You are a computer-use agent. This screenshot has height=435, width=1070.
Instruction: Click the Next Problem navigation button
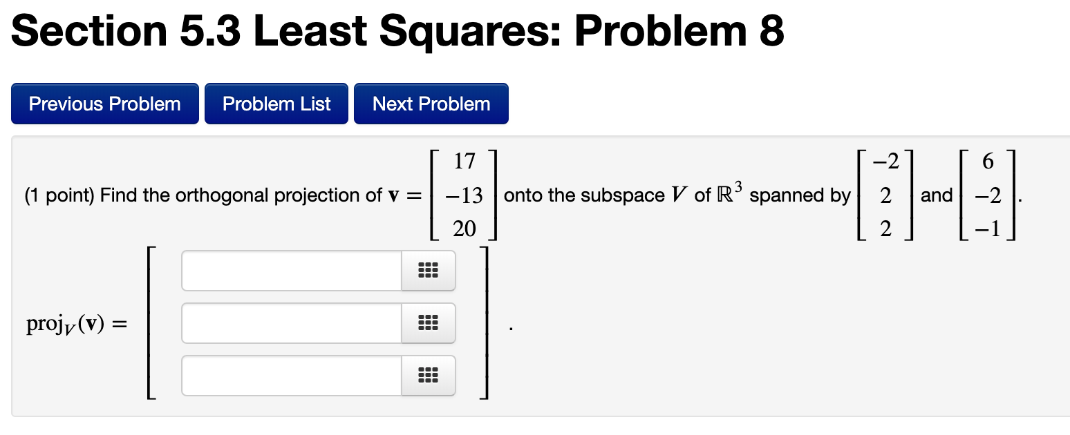pos(431,104)
